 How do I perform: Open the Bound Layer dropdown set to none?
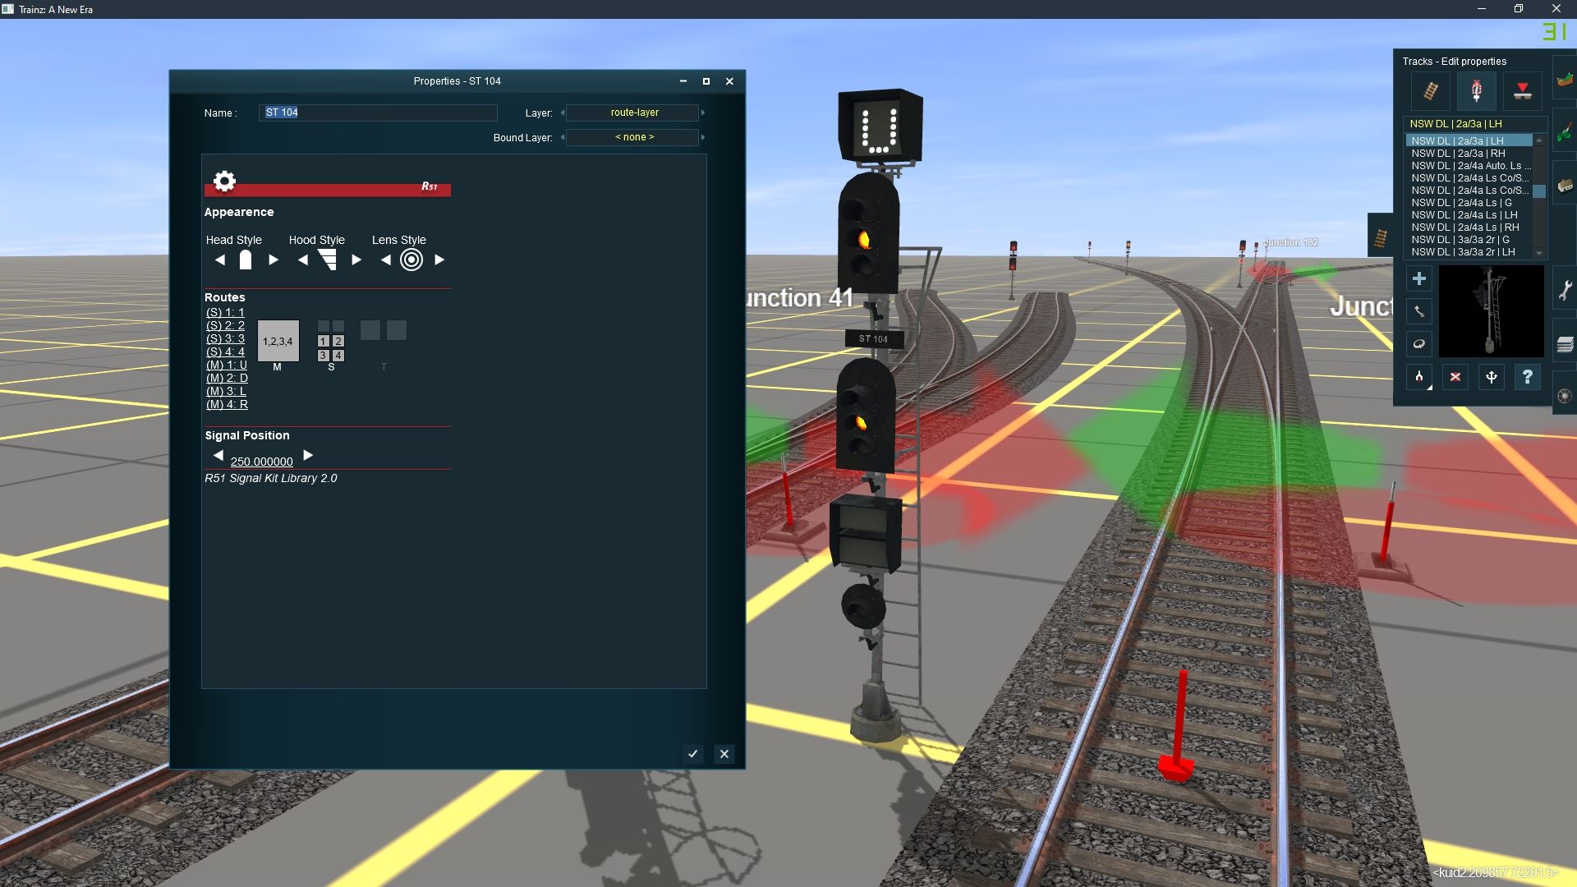[x=632, y=137]
